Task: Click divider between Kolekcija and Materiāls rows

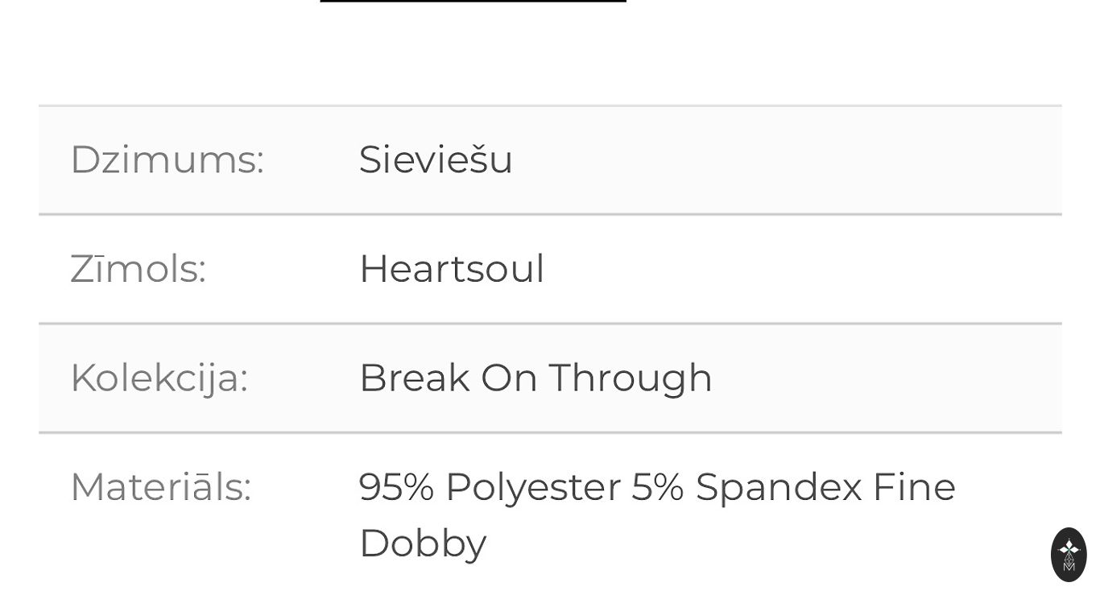Action: 550,433
